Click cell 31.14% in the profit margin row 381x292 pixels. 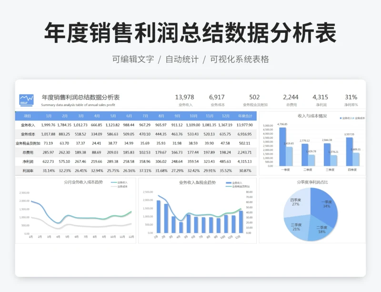49,171
